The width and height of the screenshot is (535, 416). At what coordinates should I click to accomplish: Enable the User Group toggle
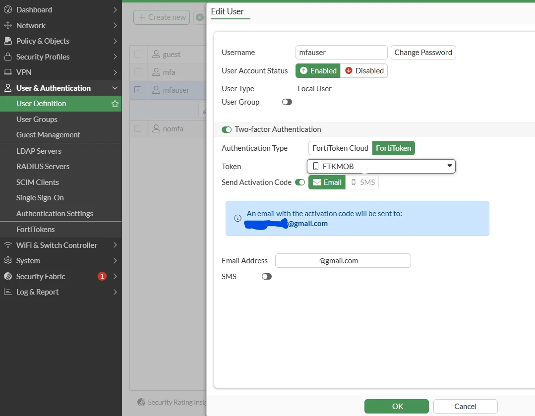[287, 102]
